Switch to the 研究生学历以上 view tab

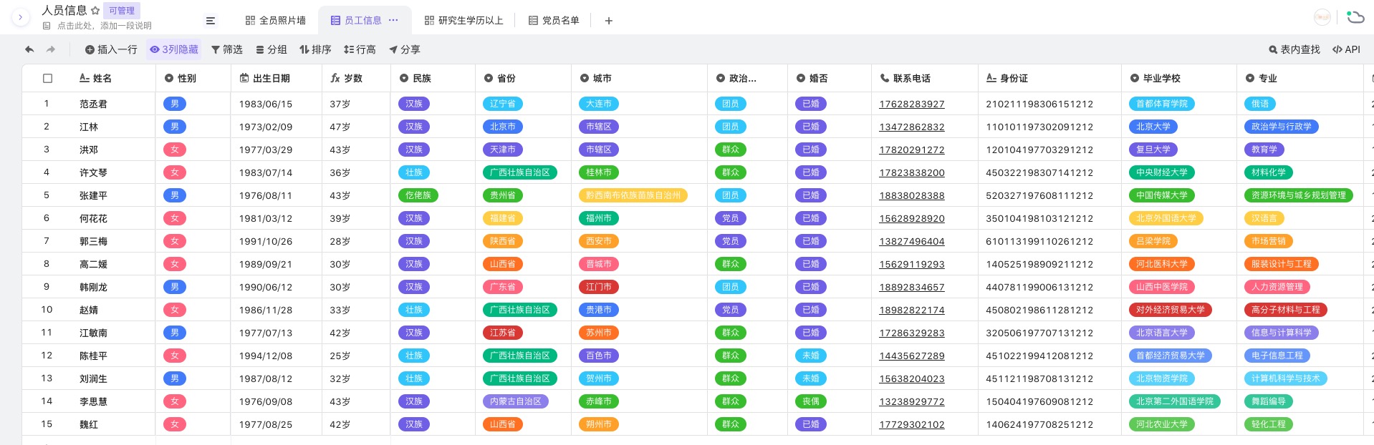464,21
